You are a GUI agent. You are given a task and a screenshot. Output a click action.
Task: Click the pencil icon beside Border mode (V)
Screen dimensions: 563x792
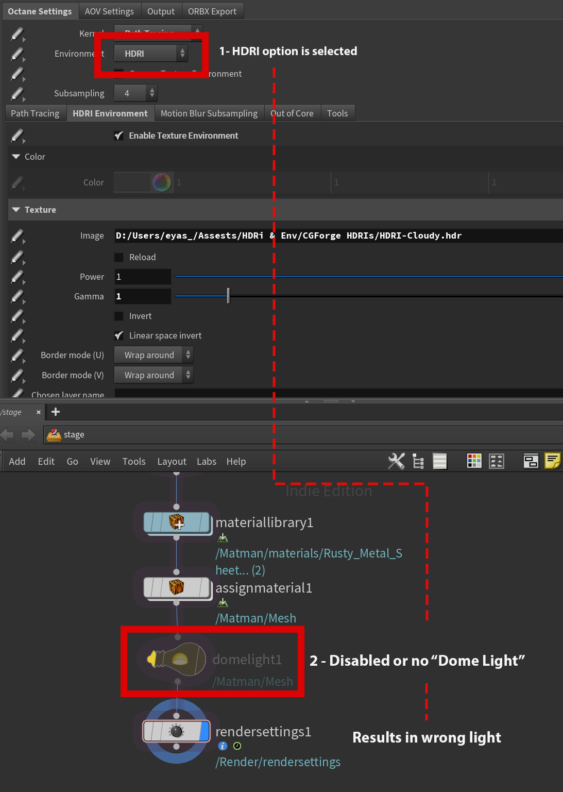coord(18,376)
